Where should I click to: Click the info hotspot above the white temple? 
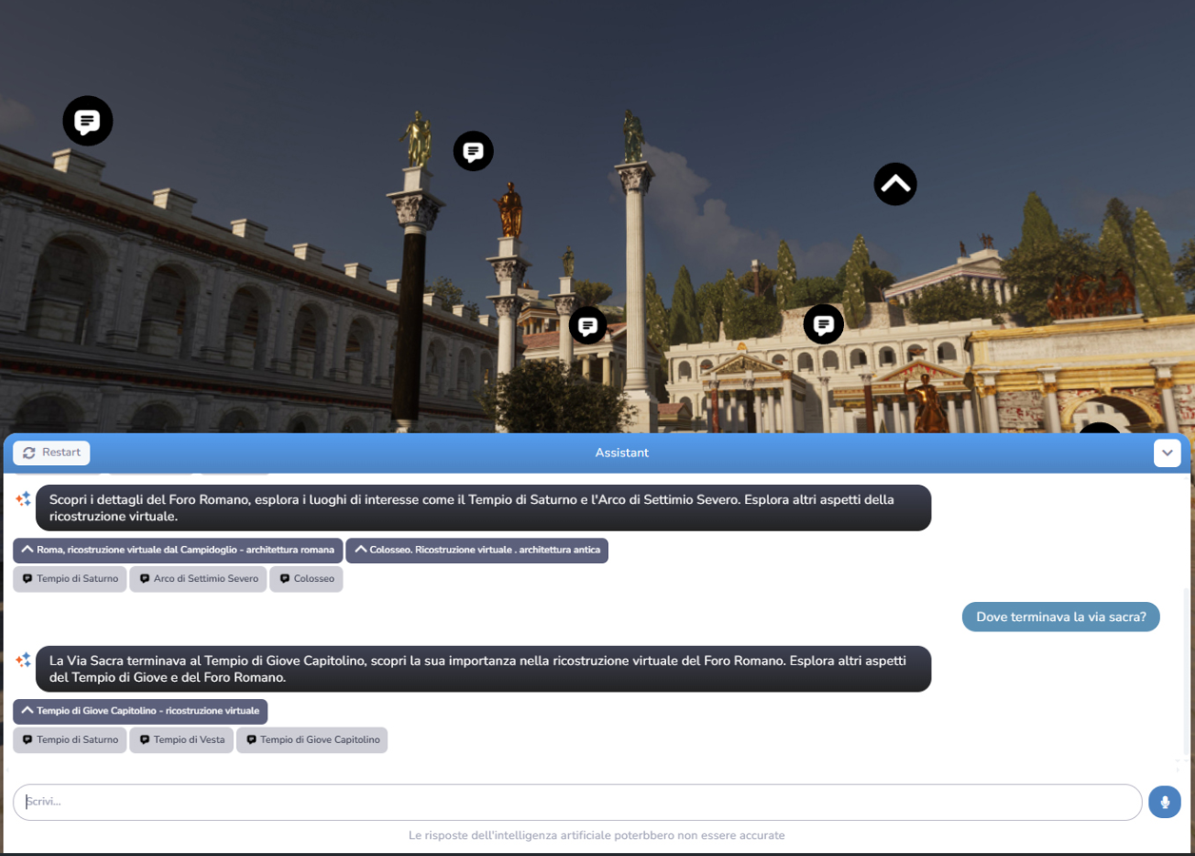[823, 324]
